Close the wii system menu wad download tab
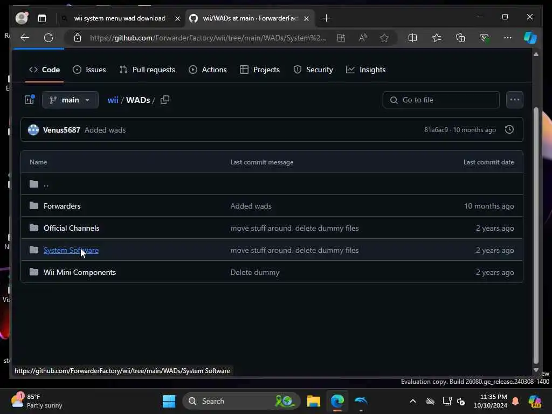 pyautogui.click(x=178, y=18)
